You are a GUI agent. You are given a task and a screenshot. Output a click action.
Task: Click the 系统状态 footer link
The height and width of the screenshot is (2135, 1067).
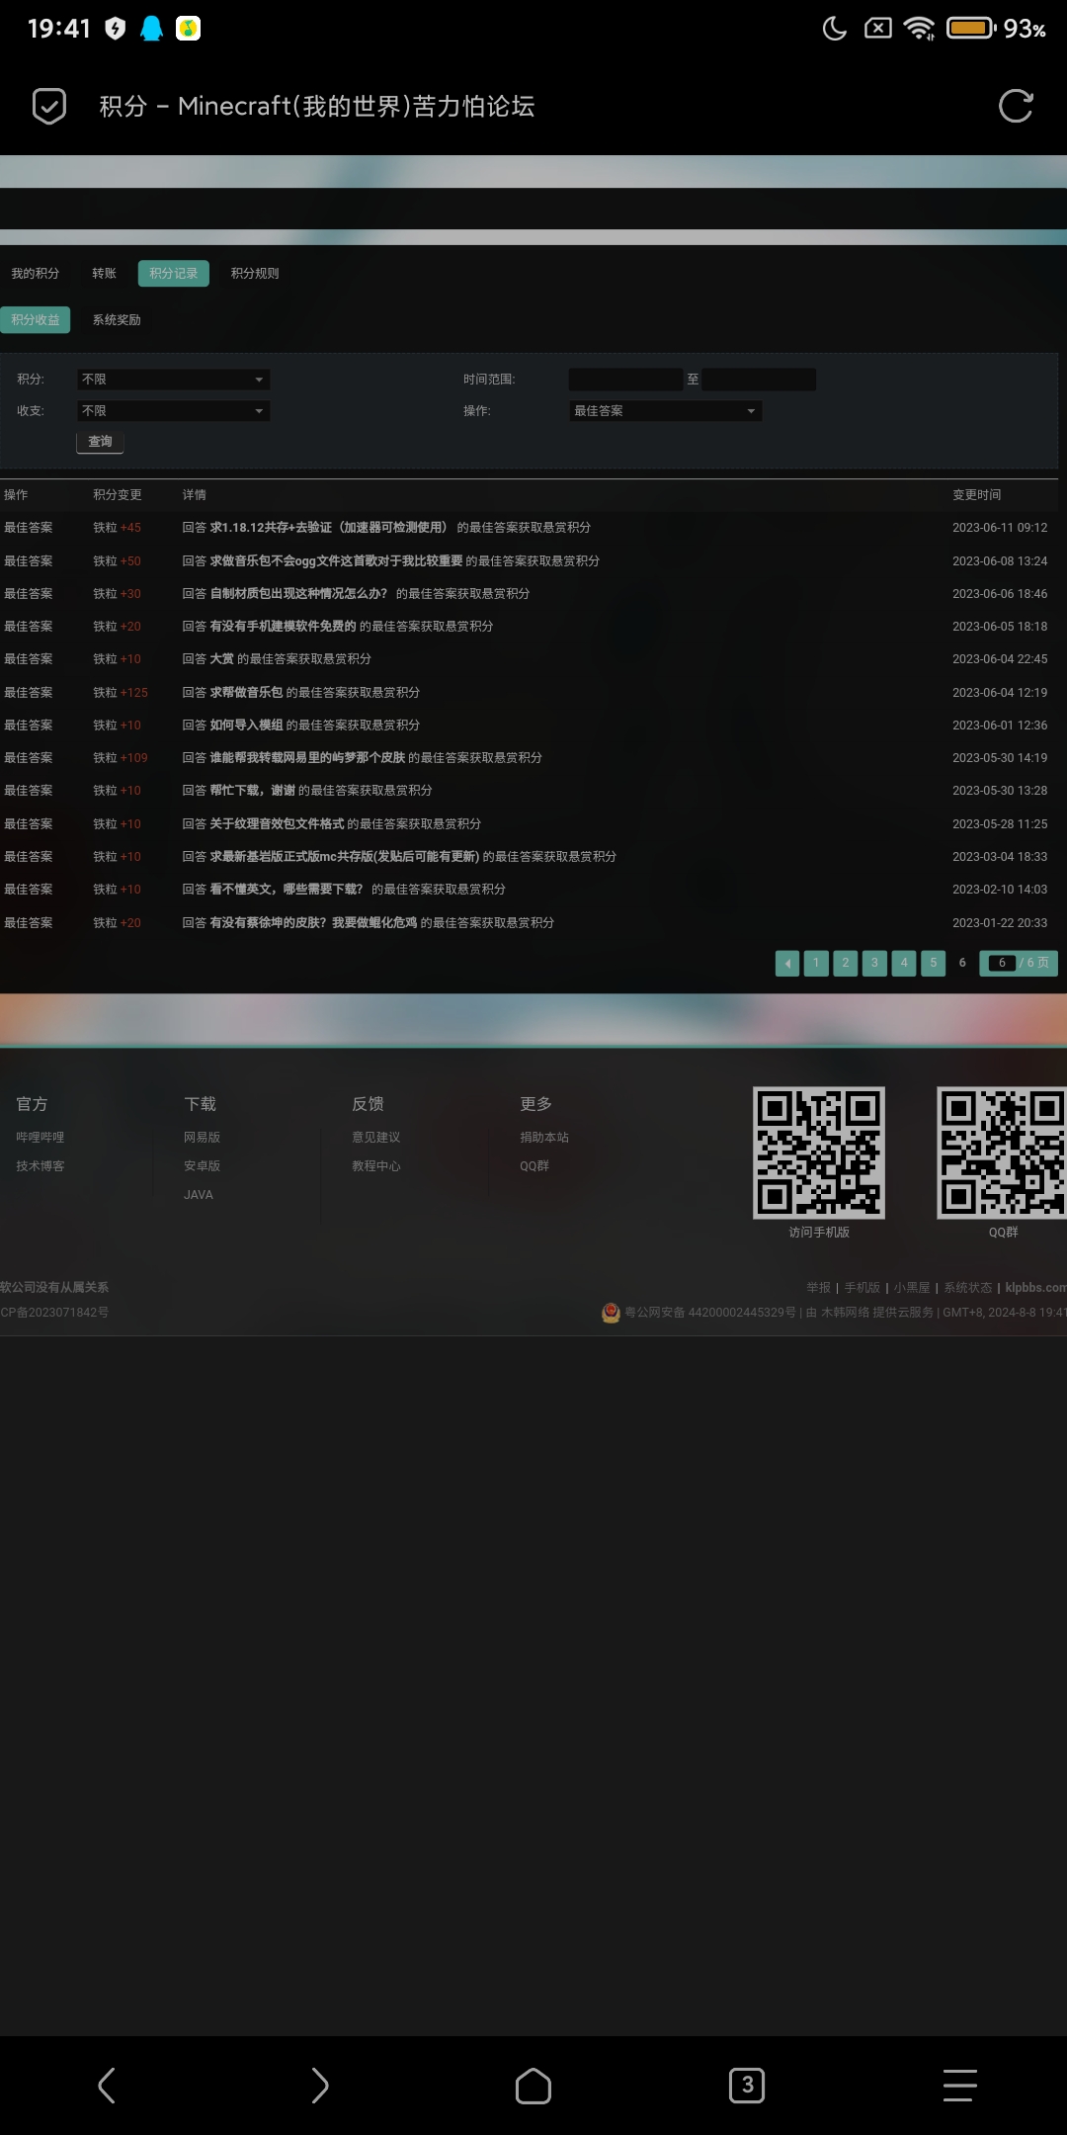click(x=967, y=1288)
